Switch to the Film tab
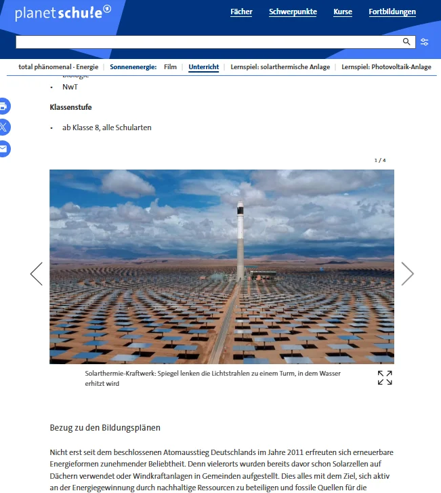 click(170, 67)
